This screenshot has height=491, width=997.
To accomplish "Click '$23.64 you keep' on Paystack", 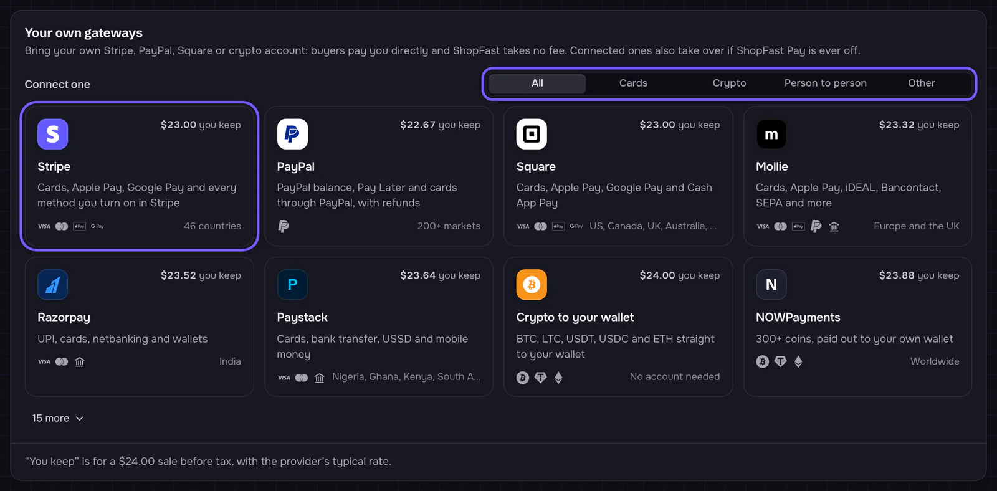I will (x=440, y=275).
